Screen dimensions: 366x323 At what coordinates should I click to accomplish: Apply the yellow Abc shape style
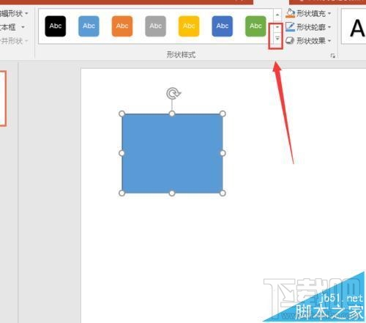pyautogui.click(x=189, y=26)
